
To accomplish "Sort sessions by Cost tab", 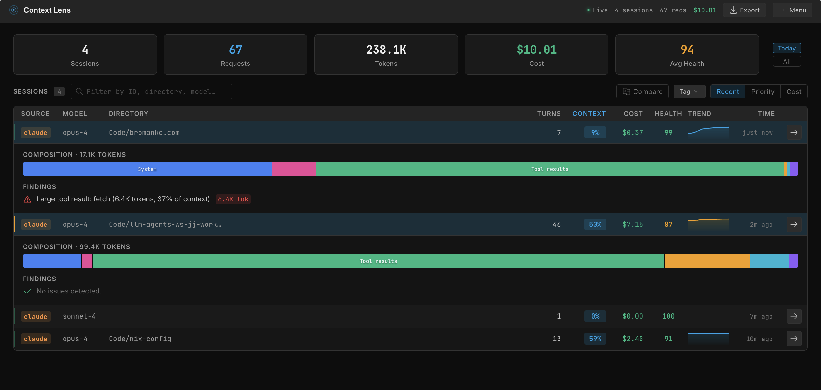I will [x=794, y=92].
